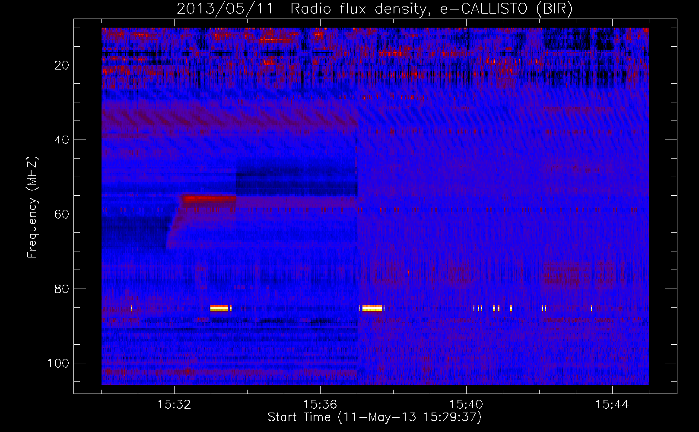This screenshot has height=432, width=699.
Task: Click the bright yellow-white burst near 15:33 at 85 MHz
Action: click(219, 308)
